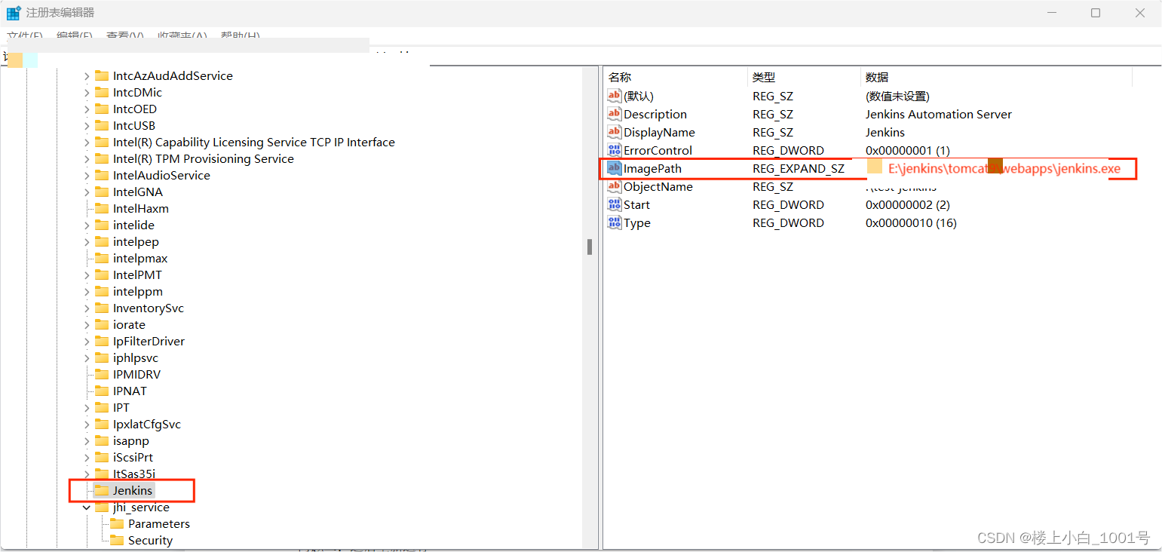Viewport: 1162px width, 552px height.
Task: Expand Intel(R) Capability Licensing Service TCP IP Interface
Action: (87, 142)
